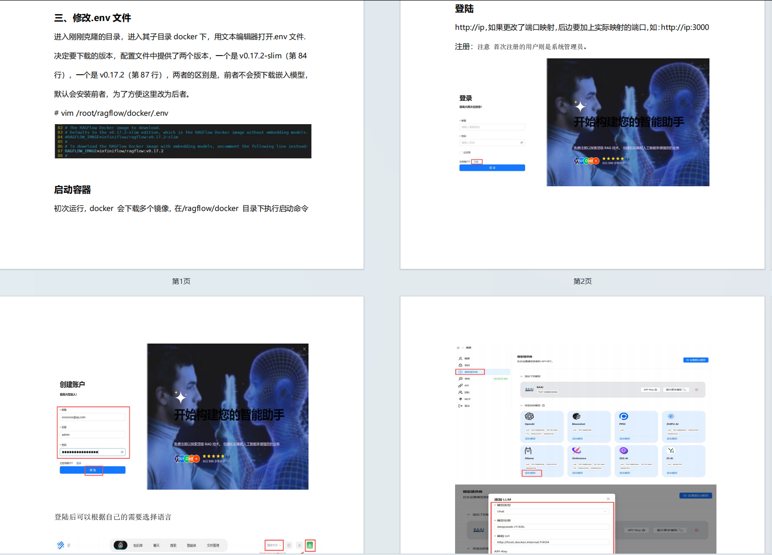Image resolution: width=772 pixels, height=555 pixels.
Task: Select the 文件管理 tab in the navigation bar
Action: pyautogui.click(x=213, y=545)
